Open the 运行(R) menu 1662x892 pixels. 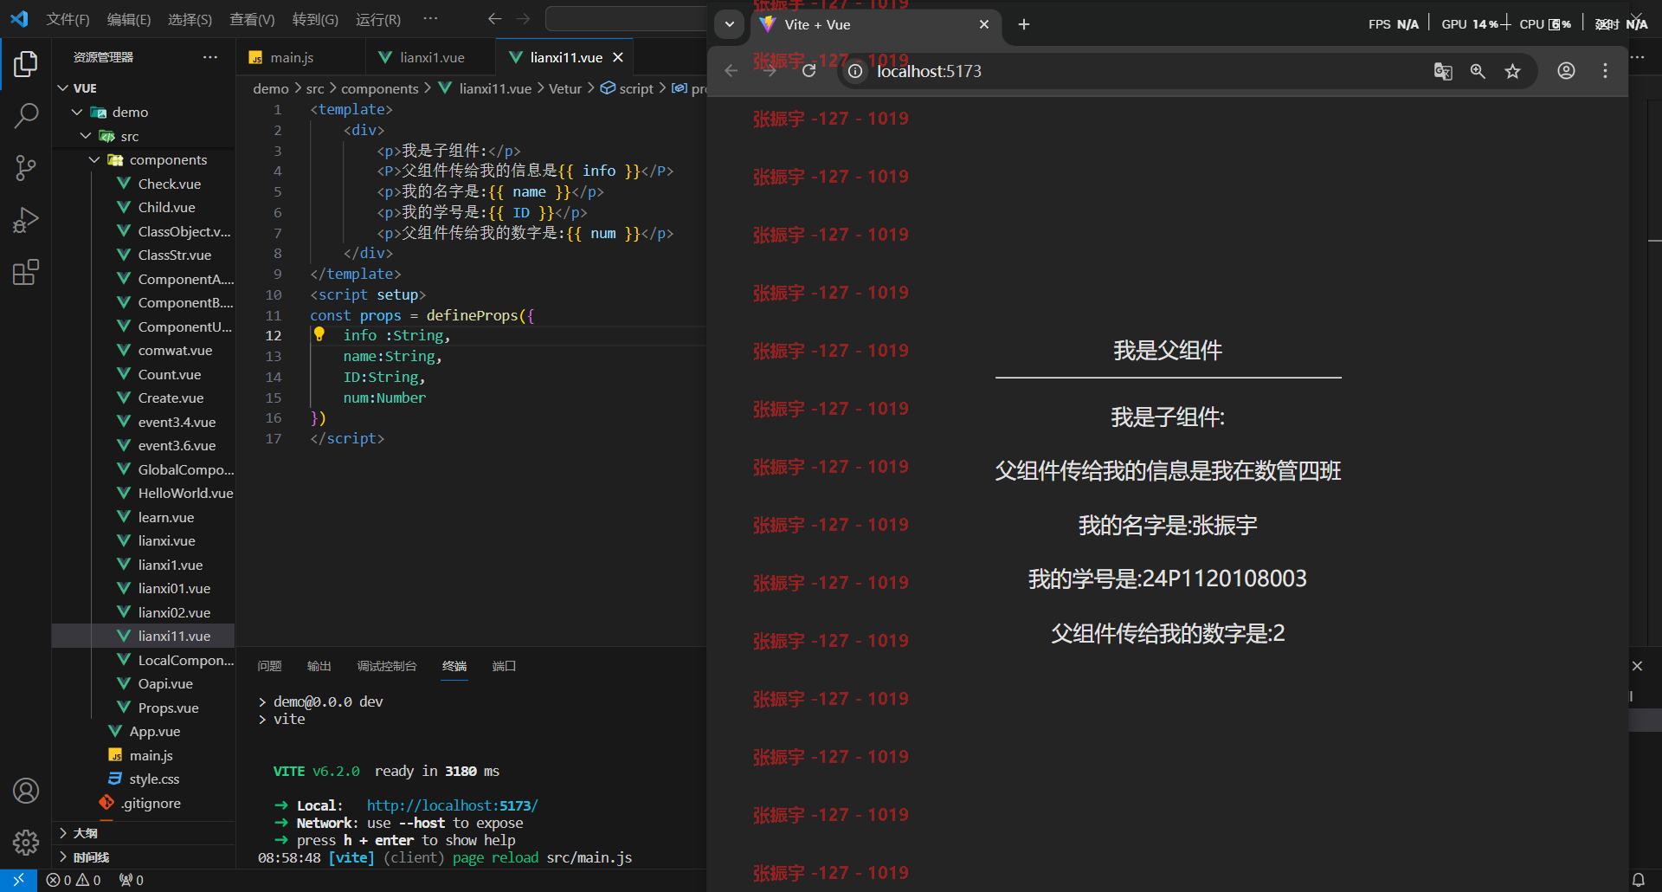click(x=378, y=19)
